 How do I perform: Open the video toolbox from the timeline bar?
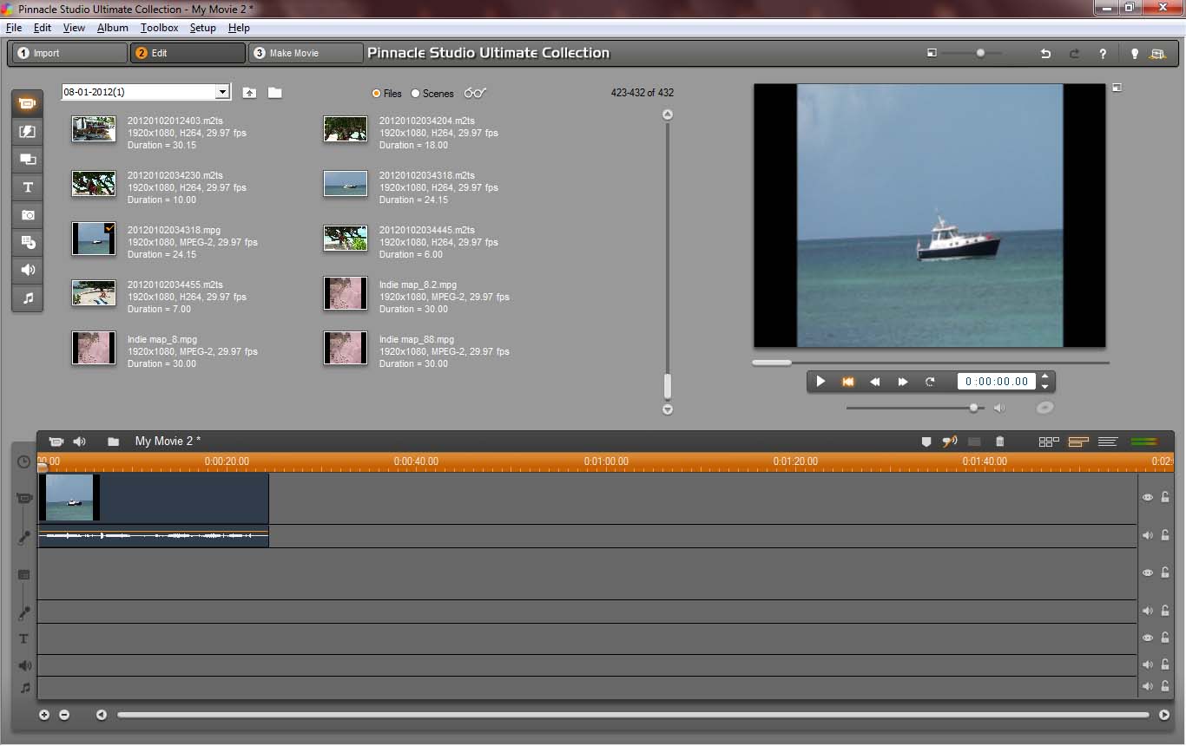(x=56, y=442)
